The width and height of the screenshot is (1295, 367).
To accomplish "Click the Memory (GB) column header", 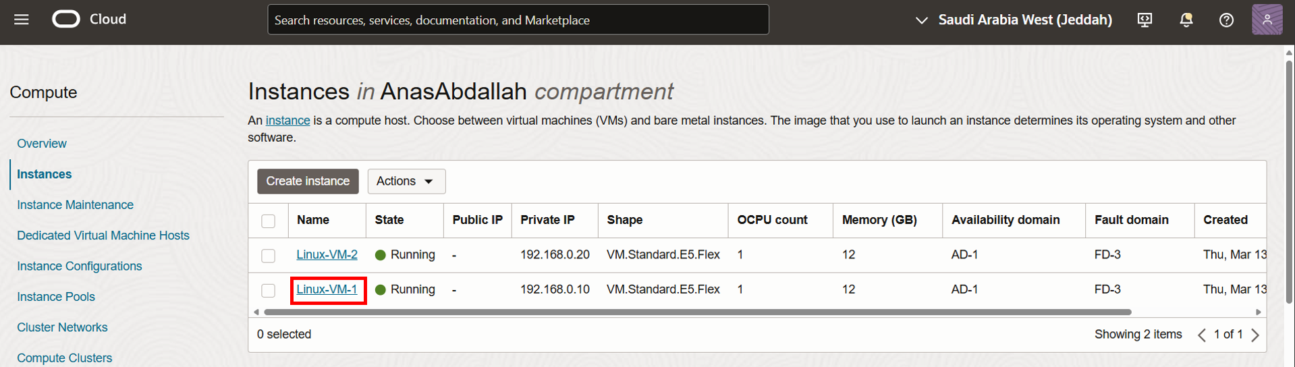I will pyautogui.click(x=879, y=220).
